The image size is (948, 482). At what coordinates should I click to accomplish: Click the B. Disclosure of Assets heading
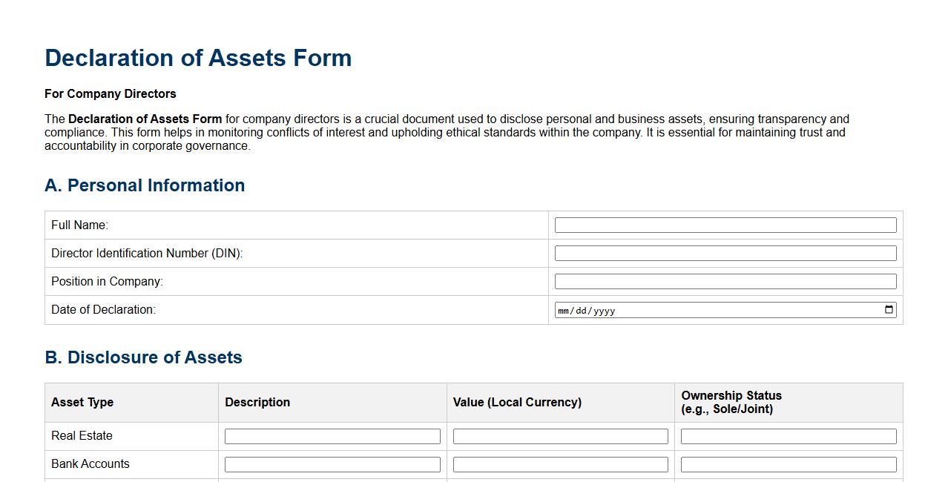coord(144,357)
